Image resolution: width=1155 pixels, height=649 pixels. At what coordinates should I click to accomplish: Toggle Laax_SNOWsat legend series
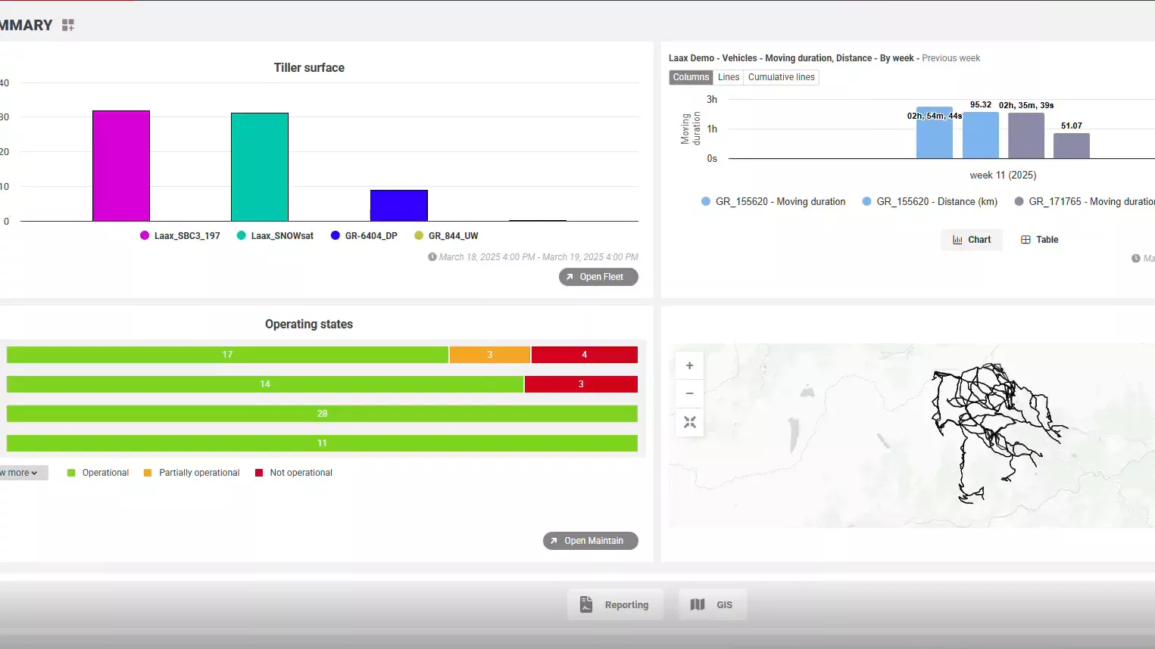[275, 236]
